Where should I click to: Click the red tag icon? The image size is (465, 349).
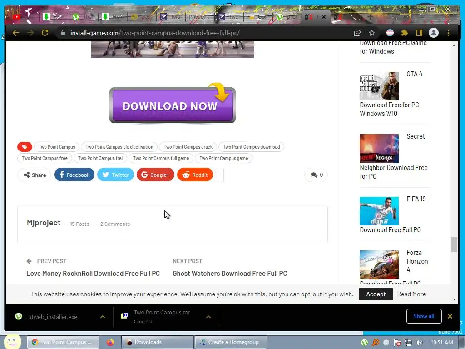tap(25, 147)
